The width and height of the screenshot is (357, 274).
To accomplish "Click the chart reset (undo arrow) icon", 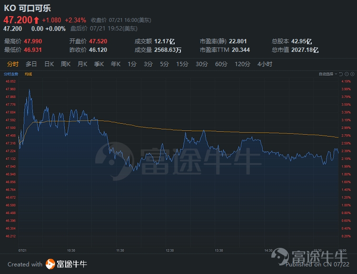I will [x=341, y=74].
